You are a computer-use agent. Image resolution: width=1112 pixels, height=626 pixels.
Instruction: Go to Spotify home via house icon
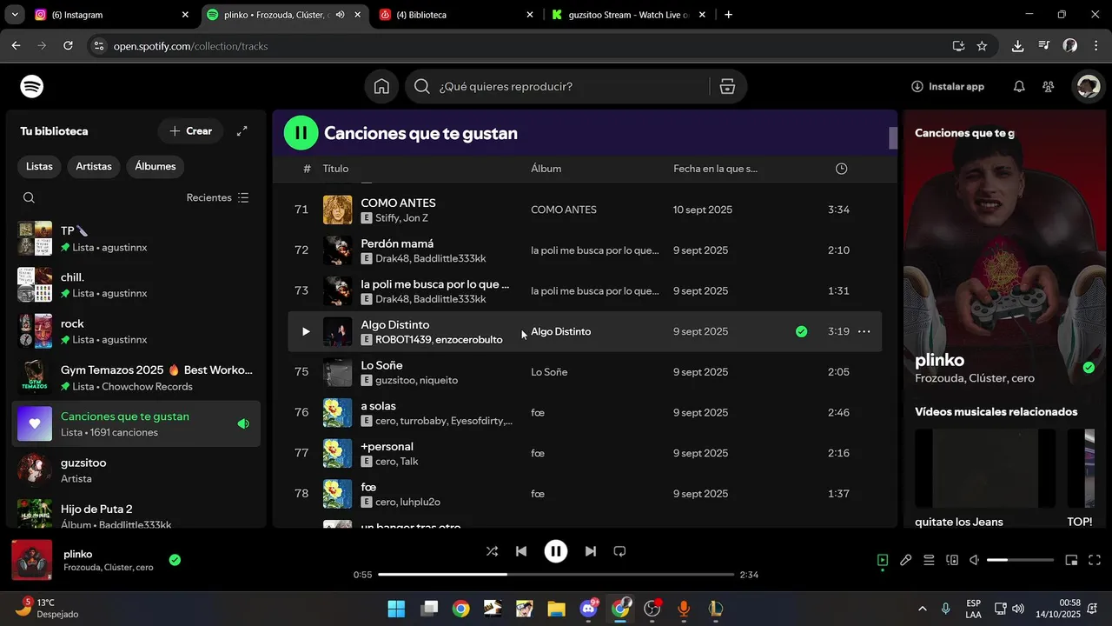[381, 86]
